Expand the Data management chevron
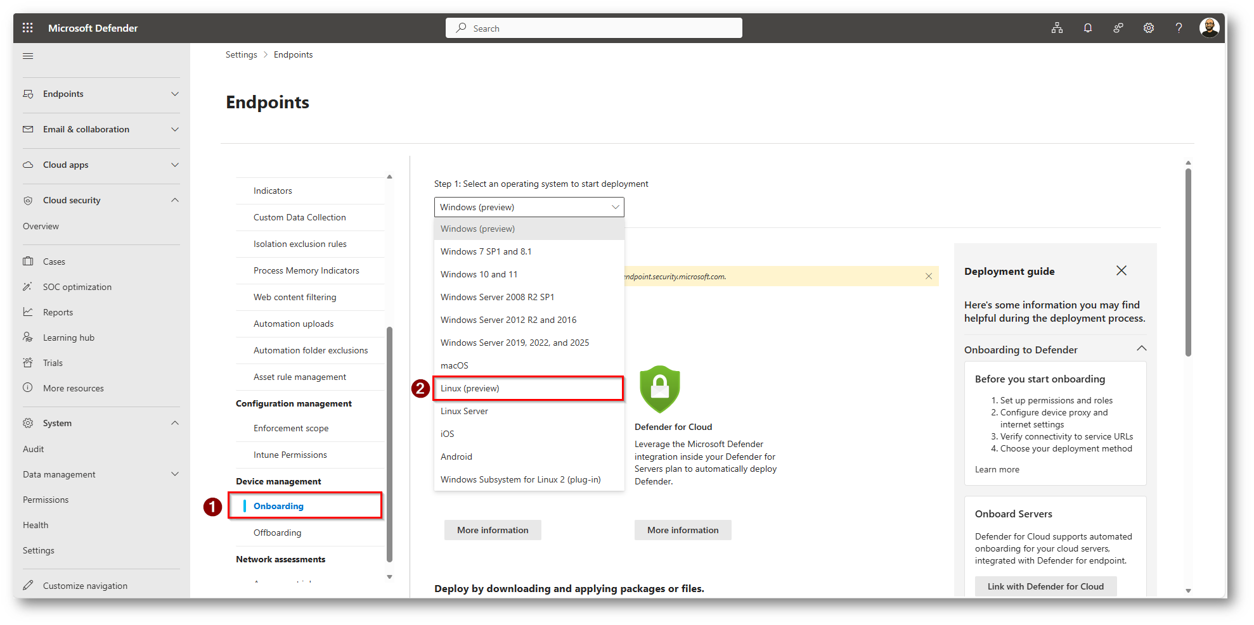The image size is (1254, 625). [175, 474]
